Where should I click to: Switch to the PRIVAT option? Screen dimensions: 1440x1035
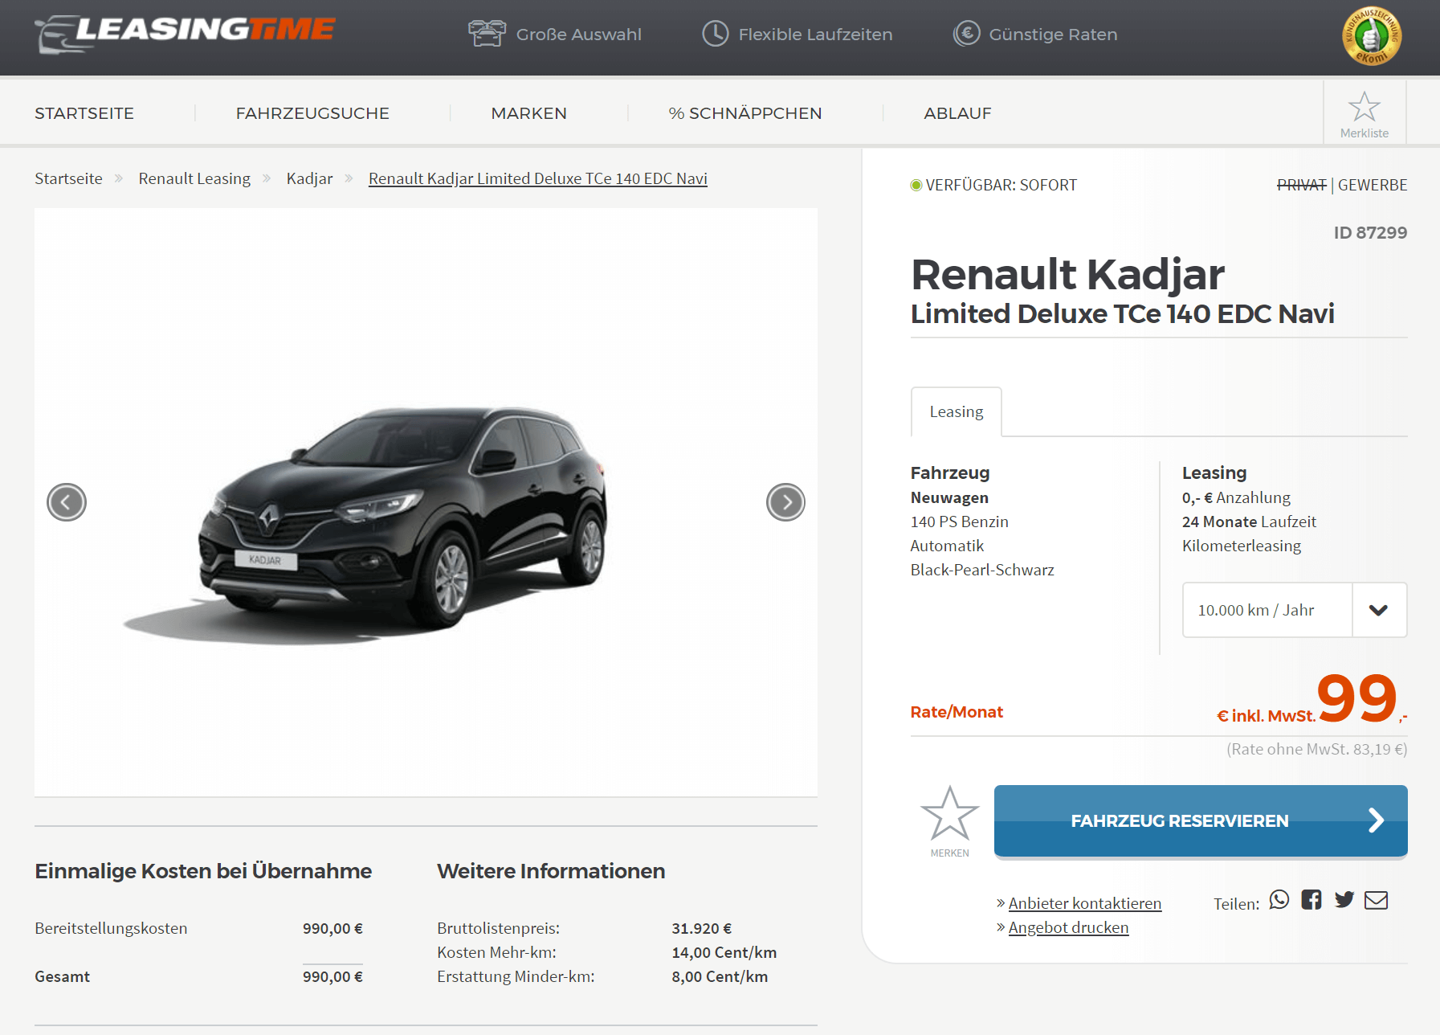[1302, 185]
